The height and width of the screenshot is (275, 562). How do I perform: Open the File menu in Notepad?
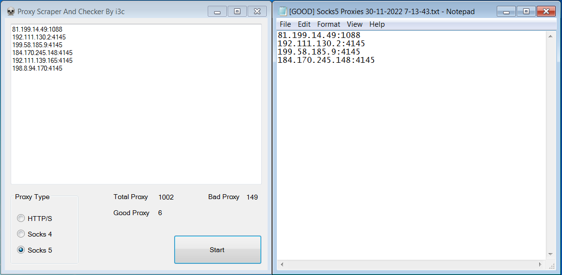tap(285, 24)
